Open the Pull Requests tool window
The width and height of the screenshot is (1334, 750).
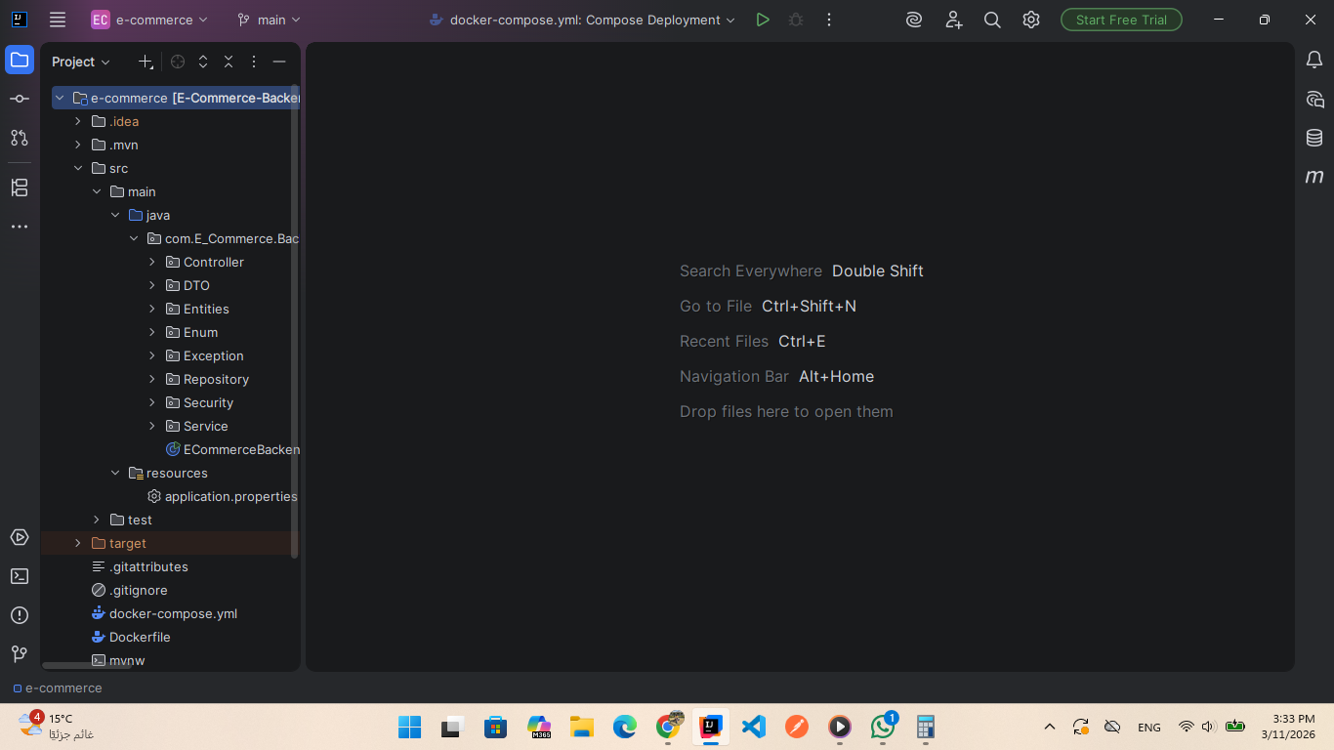coord(20,138)
